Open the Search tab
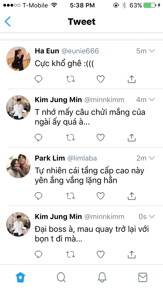The height and width of the screenshot is (290, 163). (x=61, y=277)
